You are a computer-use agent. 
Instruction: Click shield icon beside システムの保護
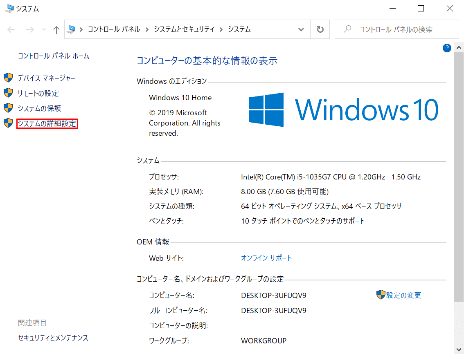point(8,108)
